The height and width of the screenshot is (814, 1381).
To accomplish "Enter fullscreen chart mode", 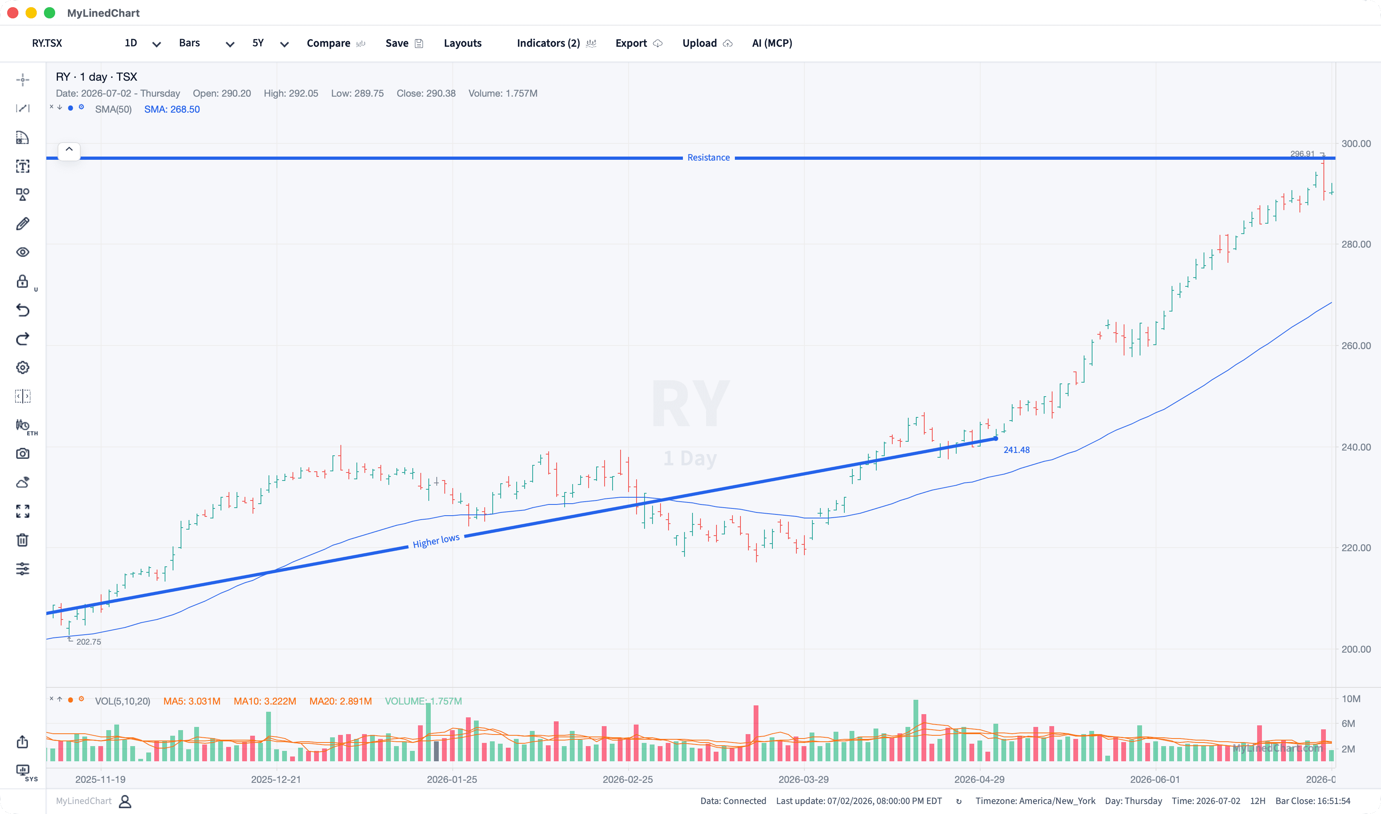I will click(22, 511).
